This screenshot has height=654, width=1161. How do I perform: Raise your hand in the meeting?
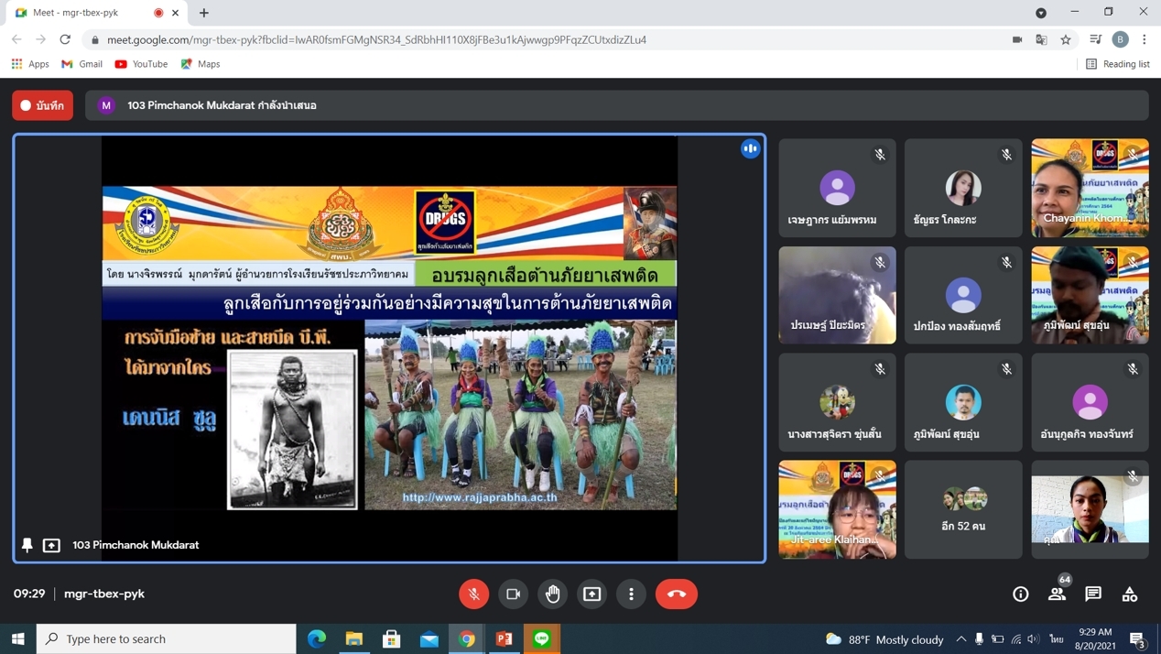point(552,594)
